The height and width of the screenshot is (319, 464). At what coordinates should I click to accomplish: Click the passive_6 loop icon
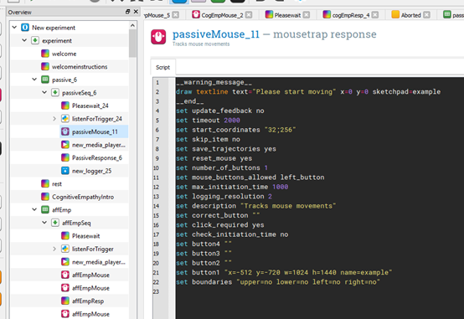click(45, 80)
